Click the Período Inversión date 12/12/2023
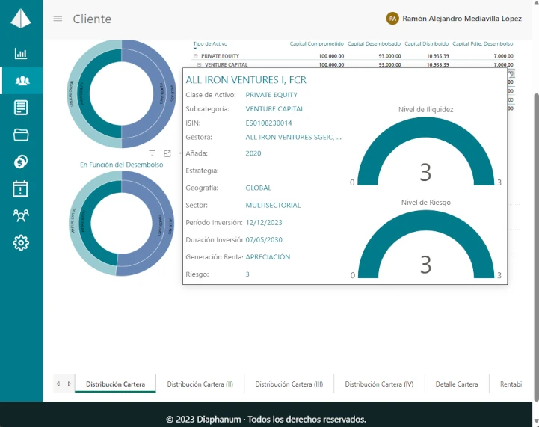 264,222
